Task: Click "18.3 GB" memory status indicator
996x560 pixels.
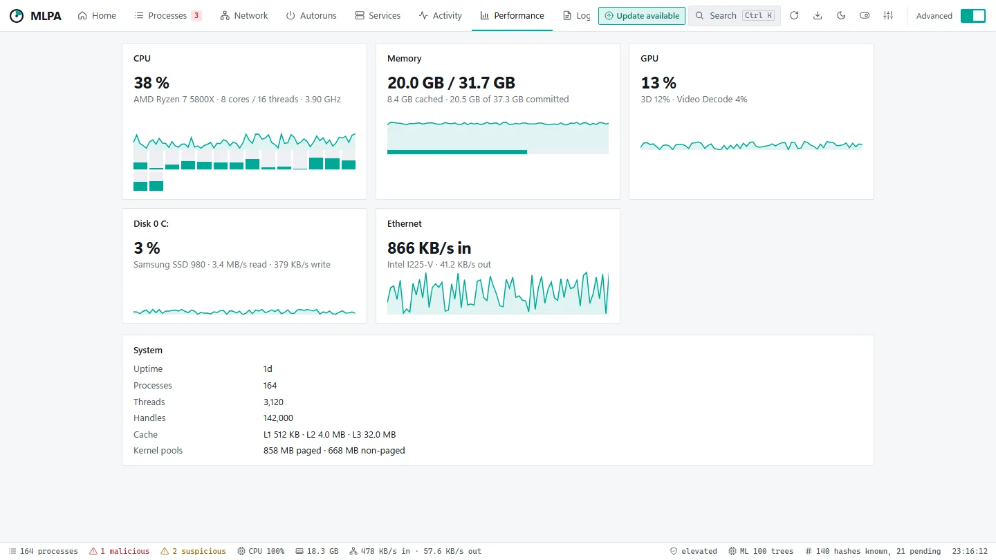Action: [317, 552]
